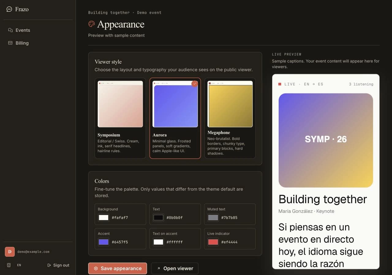Click the 'Colors' section heading
Image resolution: width=392 pixels, height=275 pixels.
tap(102, 181)
